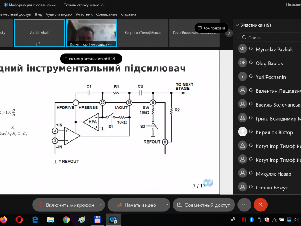Open microphone options dropdown arrow
301x226 pixels.
(101, 205)
